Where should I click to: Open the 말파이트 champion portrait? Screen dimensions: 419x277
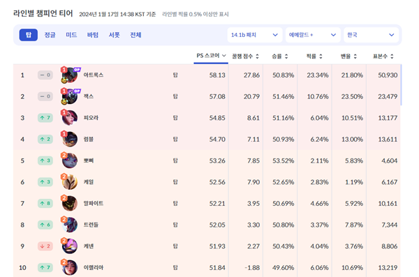[x=70, y=203]
